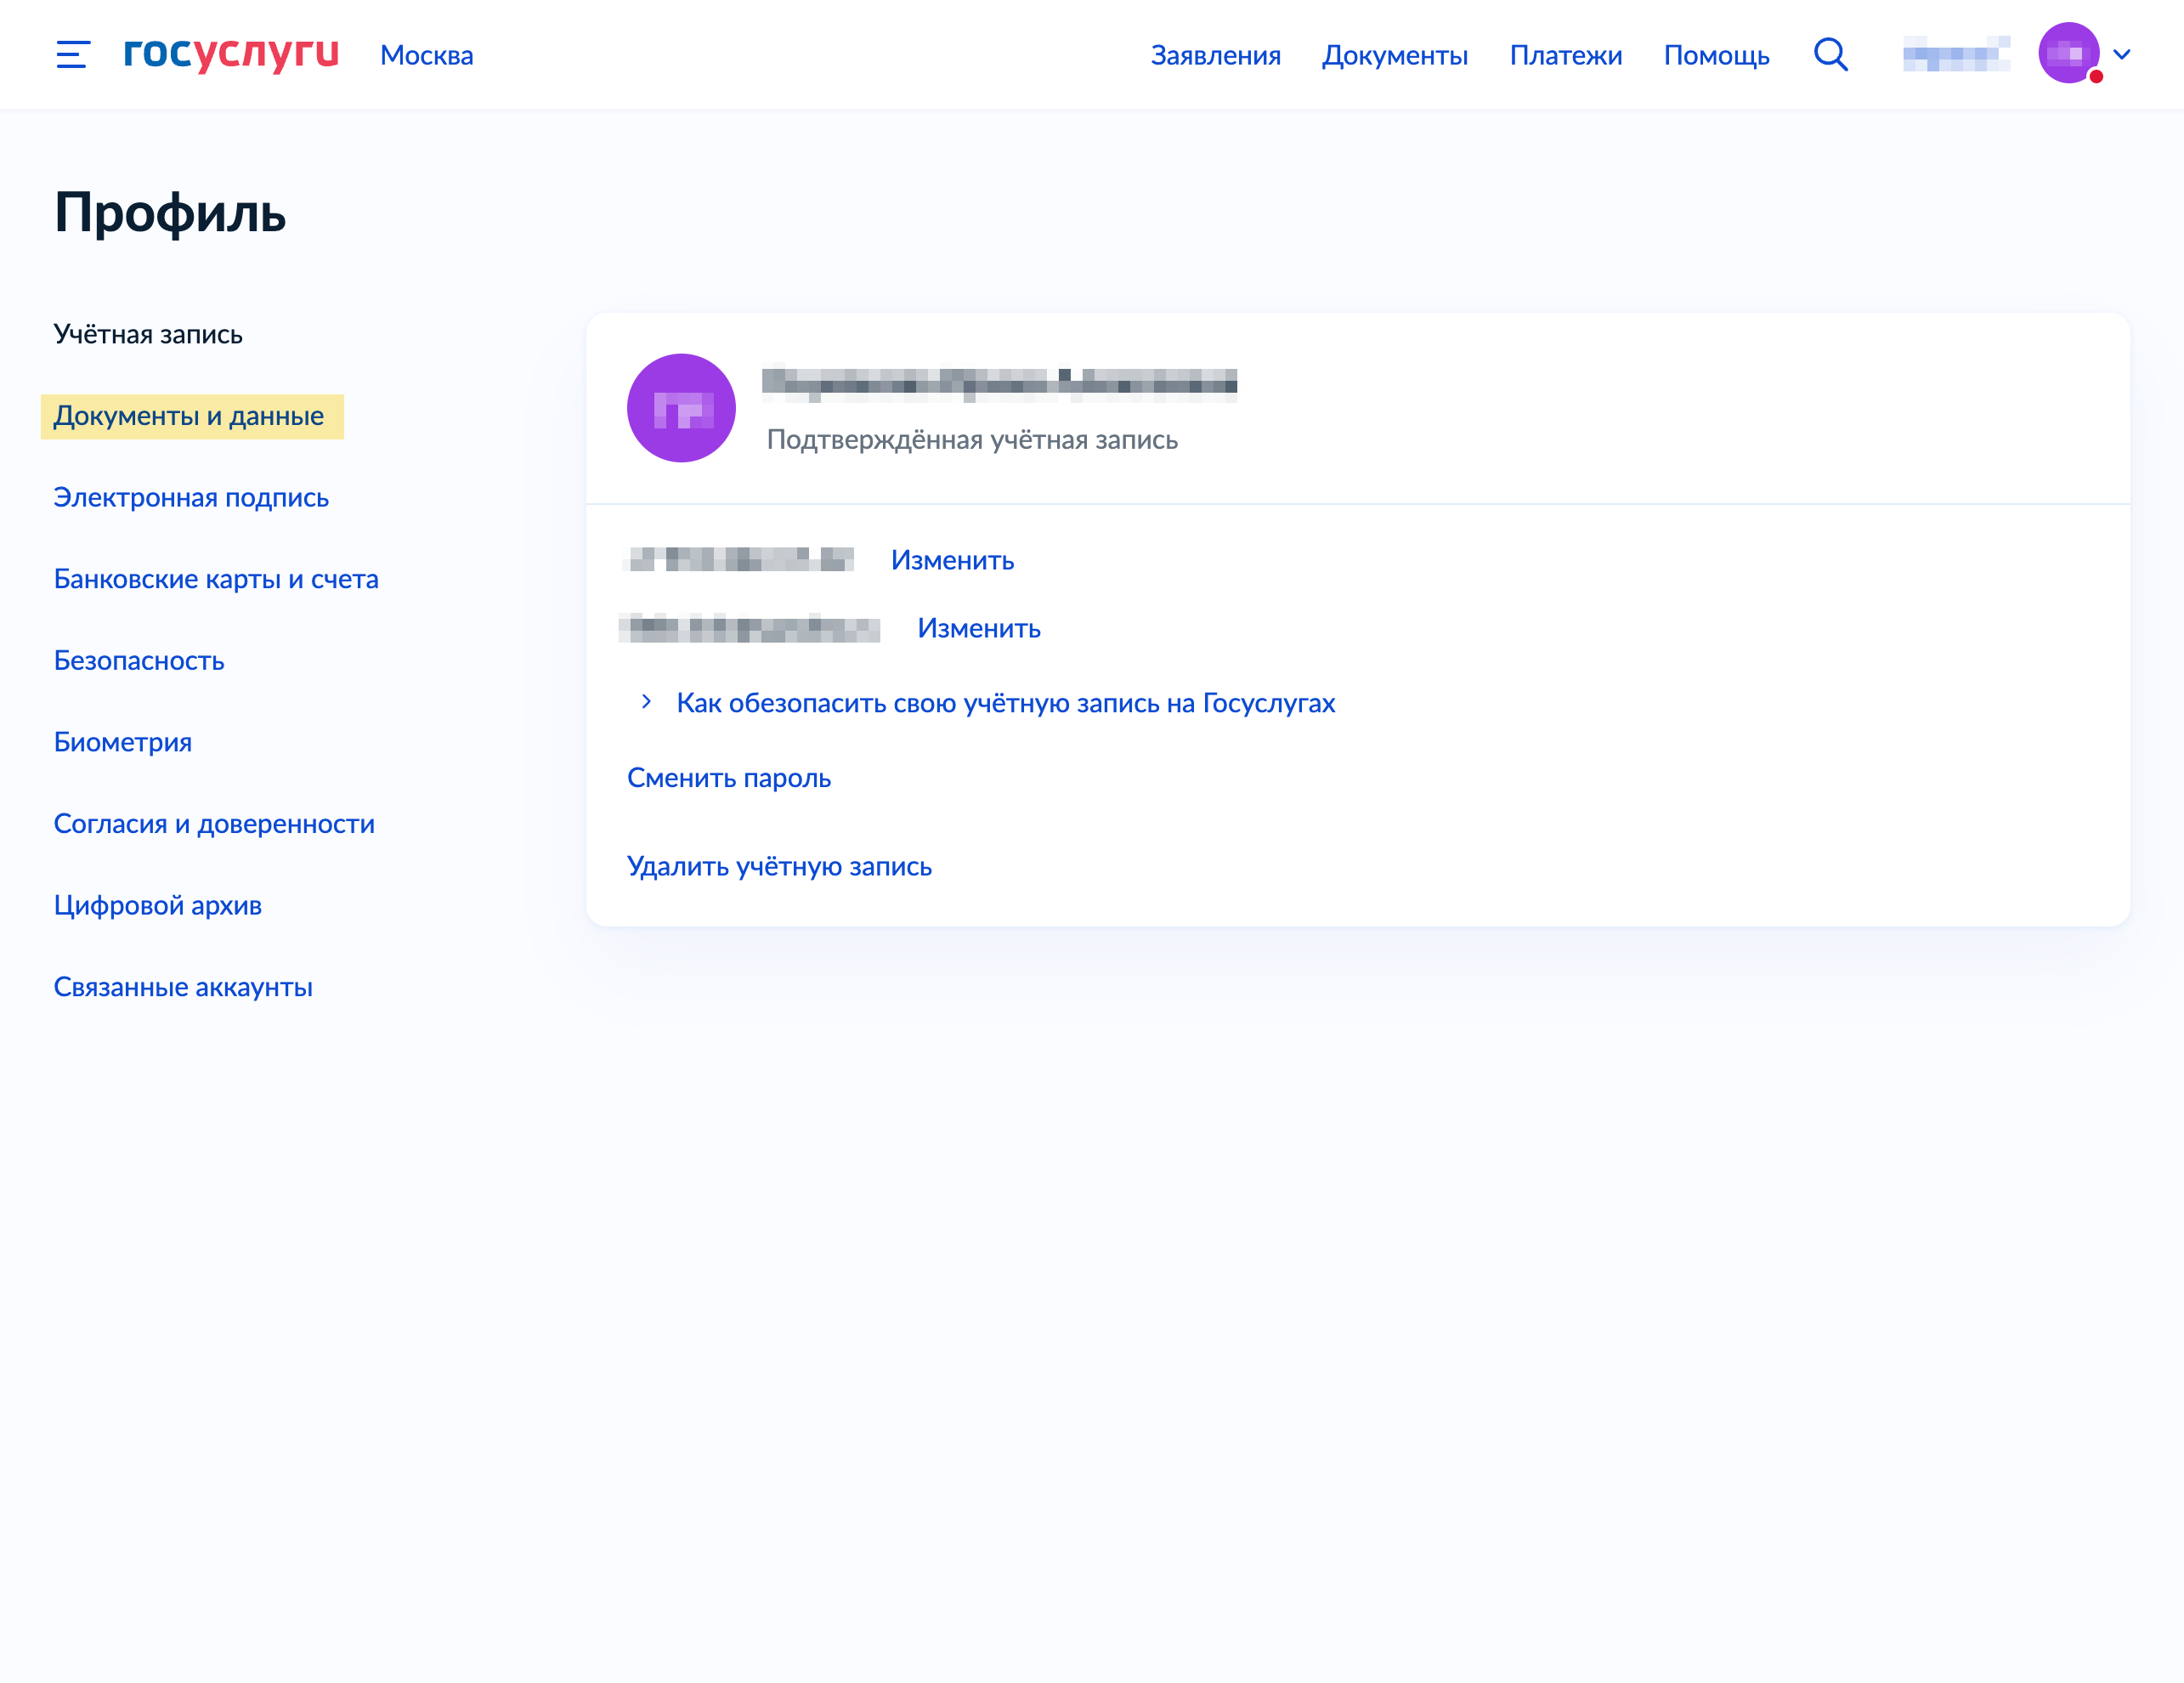Click the purple user avatar in header

click(x=2069, y=53)
